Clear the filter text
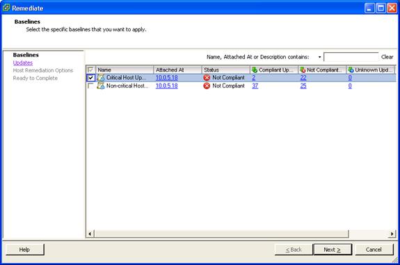 [387, 57]
